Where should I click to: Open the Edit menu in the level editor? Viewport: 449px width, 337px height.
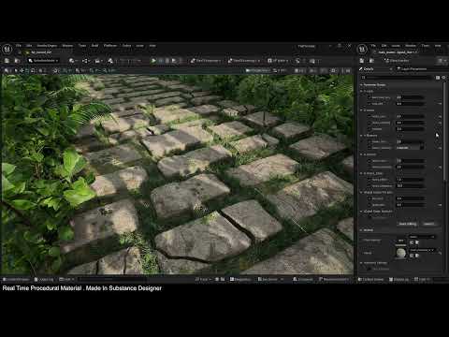[29, 46]
